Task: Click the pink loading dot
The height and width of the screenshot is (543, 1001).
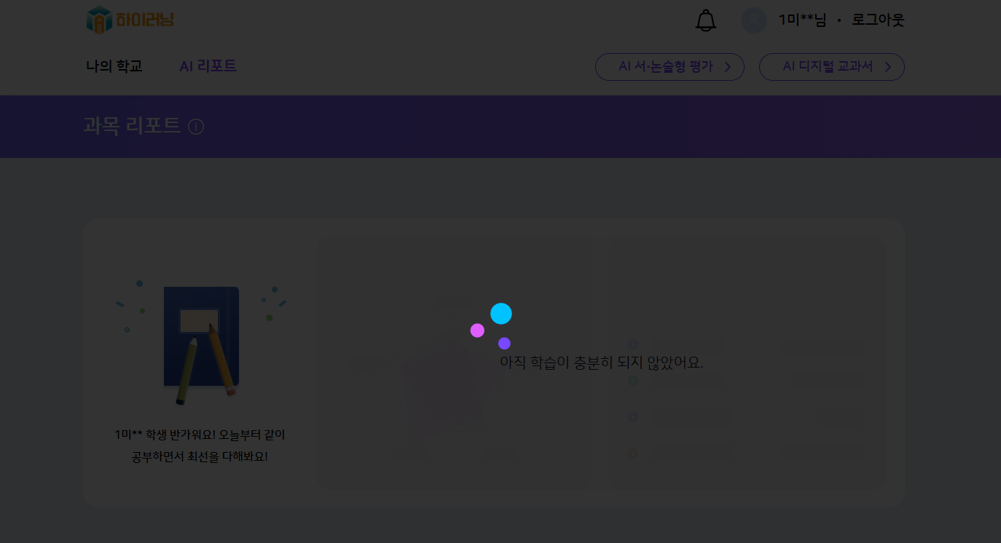Action: tap(477, 330)
